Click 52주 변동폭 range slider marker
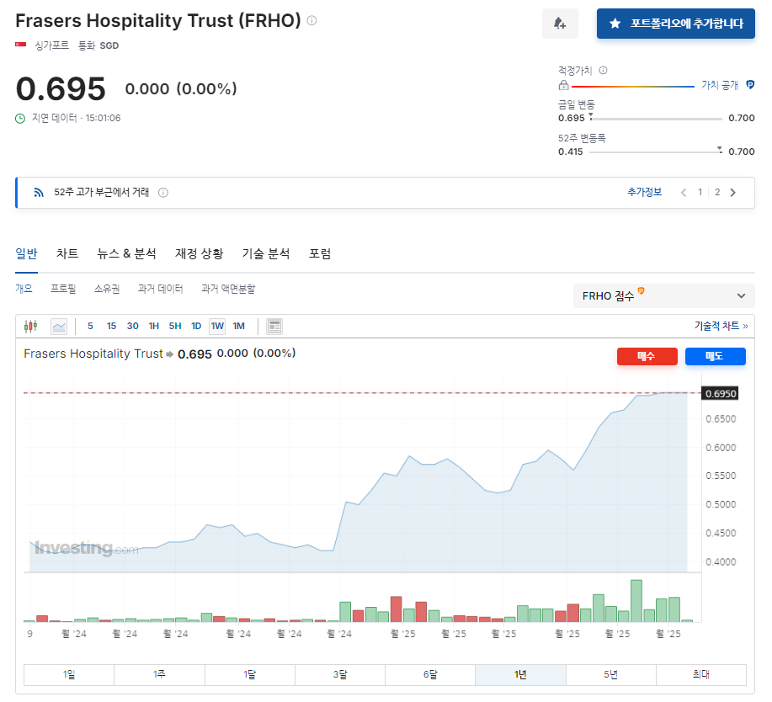This screenshot has height=702, width=772. point(720,150)
